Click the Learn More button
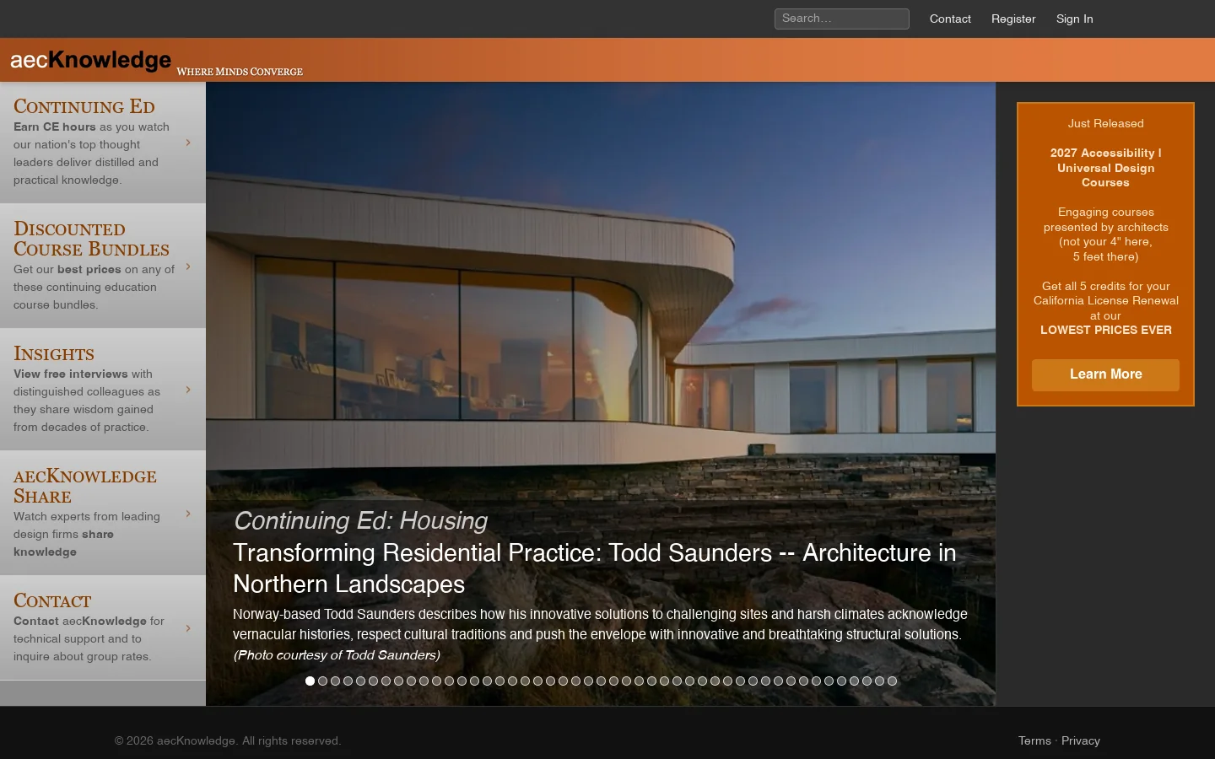Screen dimensions: 1215x759 tap(1105, 374)
